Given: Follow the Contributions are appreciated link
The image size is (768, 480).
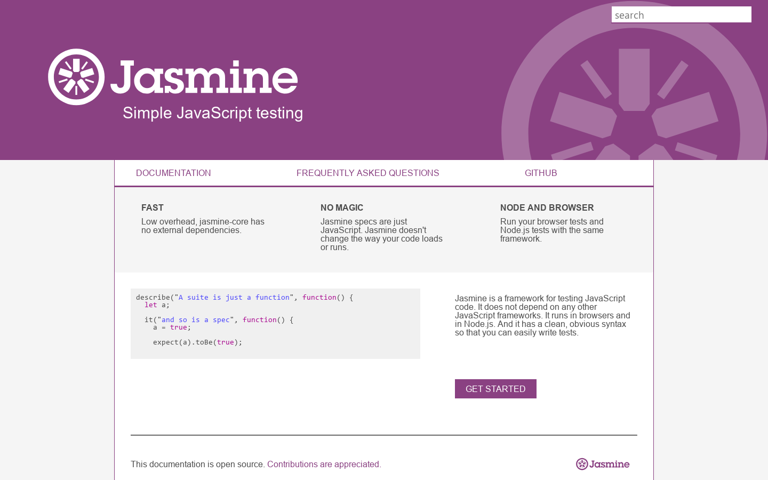Looking at the screenshot, I should click(x=324, y=464).
